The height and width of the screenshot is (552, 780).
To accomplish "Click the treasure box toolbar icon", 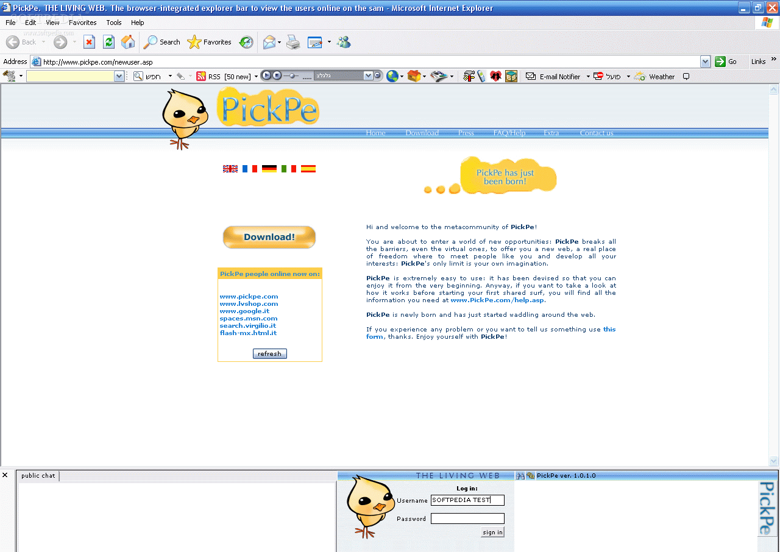I will [511, 76].
